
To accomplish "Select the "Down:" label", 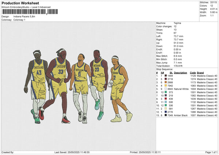I will [x=160, y=46].
